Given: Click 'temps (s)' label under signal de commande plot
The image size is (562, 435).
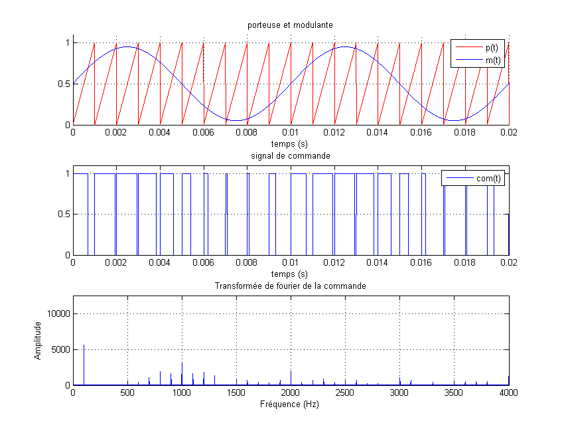Looking at the screenshot, I should click(x=291, y=274).
